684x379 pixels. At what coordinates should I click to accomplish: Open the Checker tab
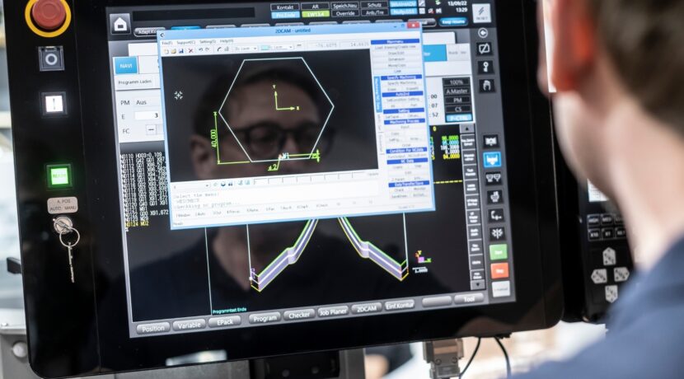pyautogui.click(x=299, y=315)
